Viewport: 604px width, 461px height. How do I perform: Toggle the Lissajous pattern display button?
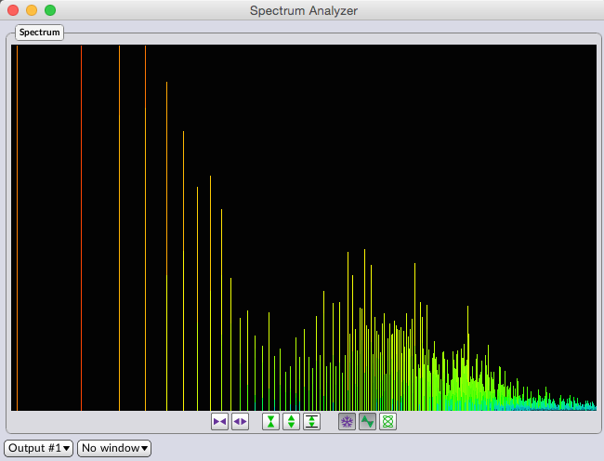(387, 422)
